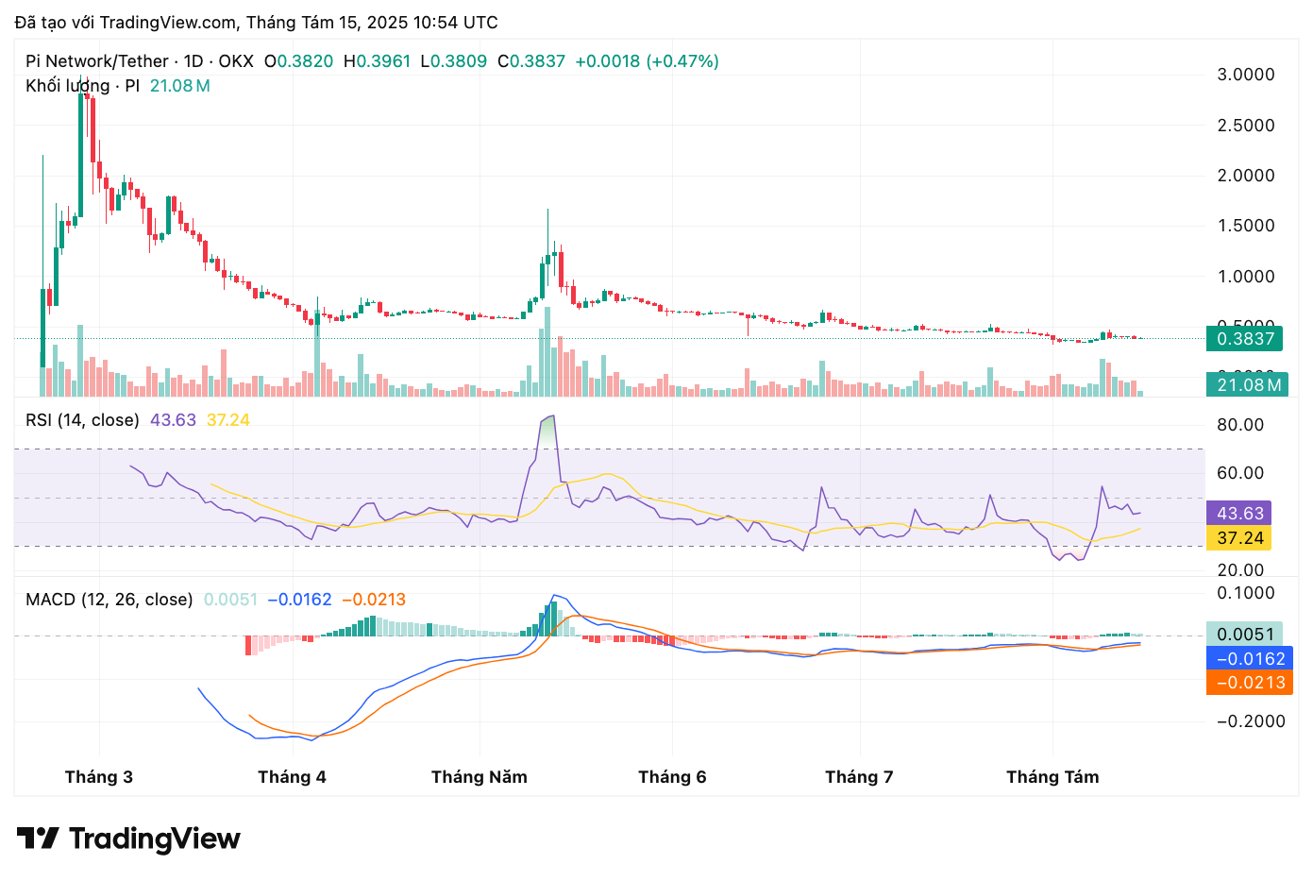
Task: Click the yellow 37.24 RSI average tag
Action: (1238, 538)
